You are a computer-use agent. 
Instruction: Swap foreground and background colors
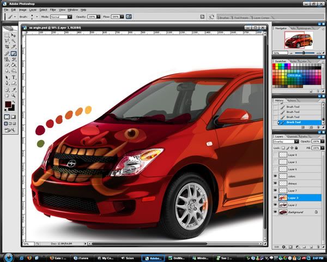pos(14,102)
